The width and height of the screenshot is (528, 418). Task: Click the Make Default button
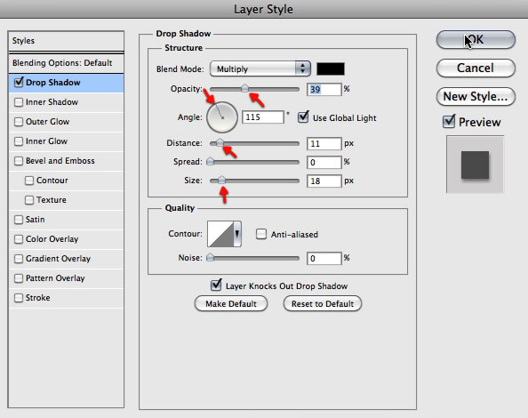point(231,304)
